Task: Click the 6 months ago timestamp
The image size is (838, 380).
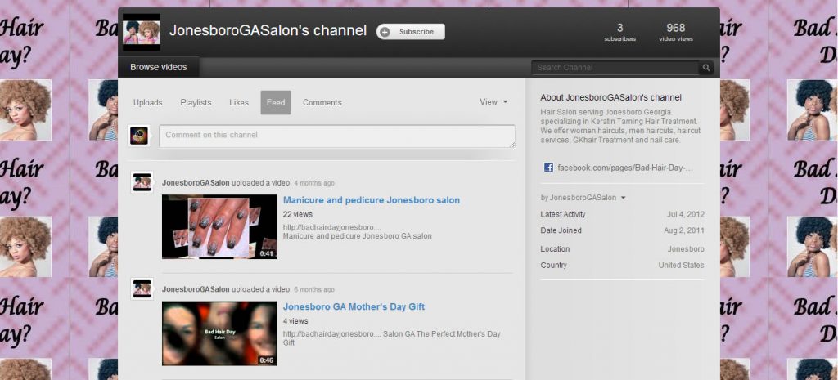Action: click(x=314, y=290)
